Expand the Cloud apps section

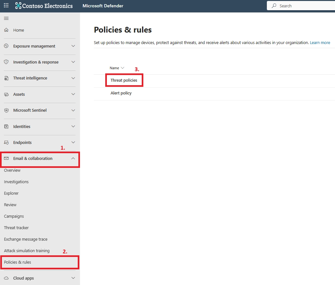tap(74, 278)
